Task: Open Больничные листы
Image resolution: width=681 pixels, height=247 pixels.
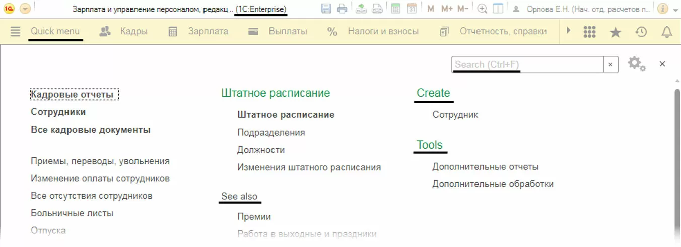Action: click(72, 213)
